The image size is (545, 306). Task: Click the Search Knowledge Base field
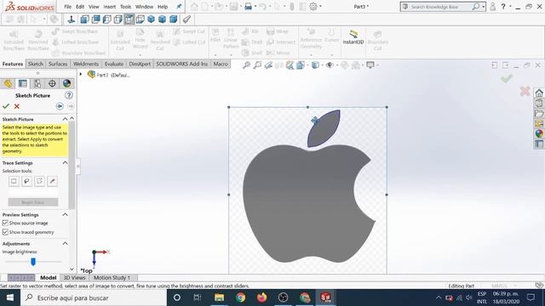[x=441, y=7]
